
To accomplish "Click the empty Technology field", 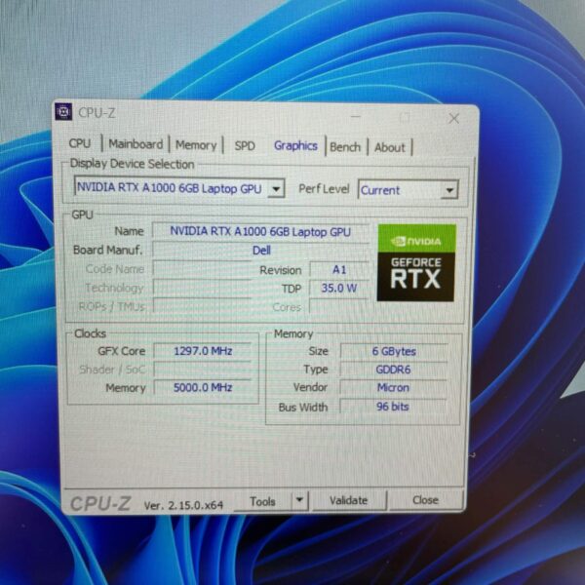I will (x=202, y=288).
